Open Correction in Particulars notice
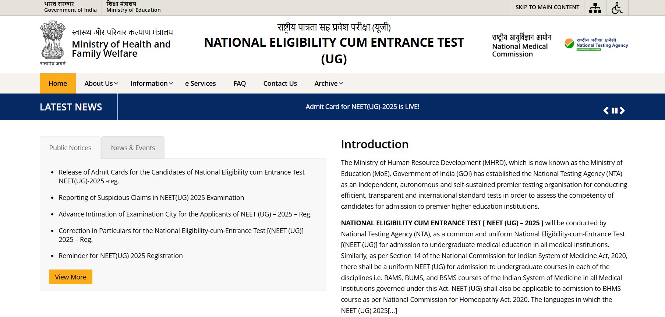665x317 pixels. (x=181, y=235)
